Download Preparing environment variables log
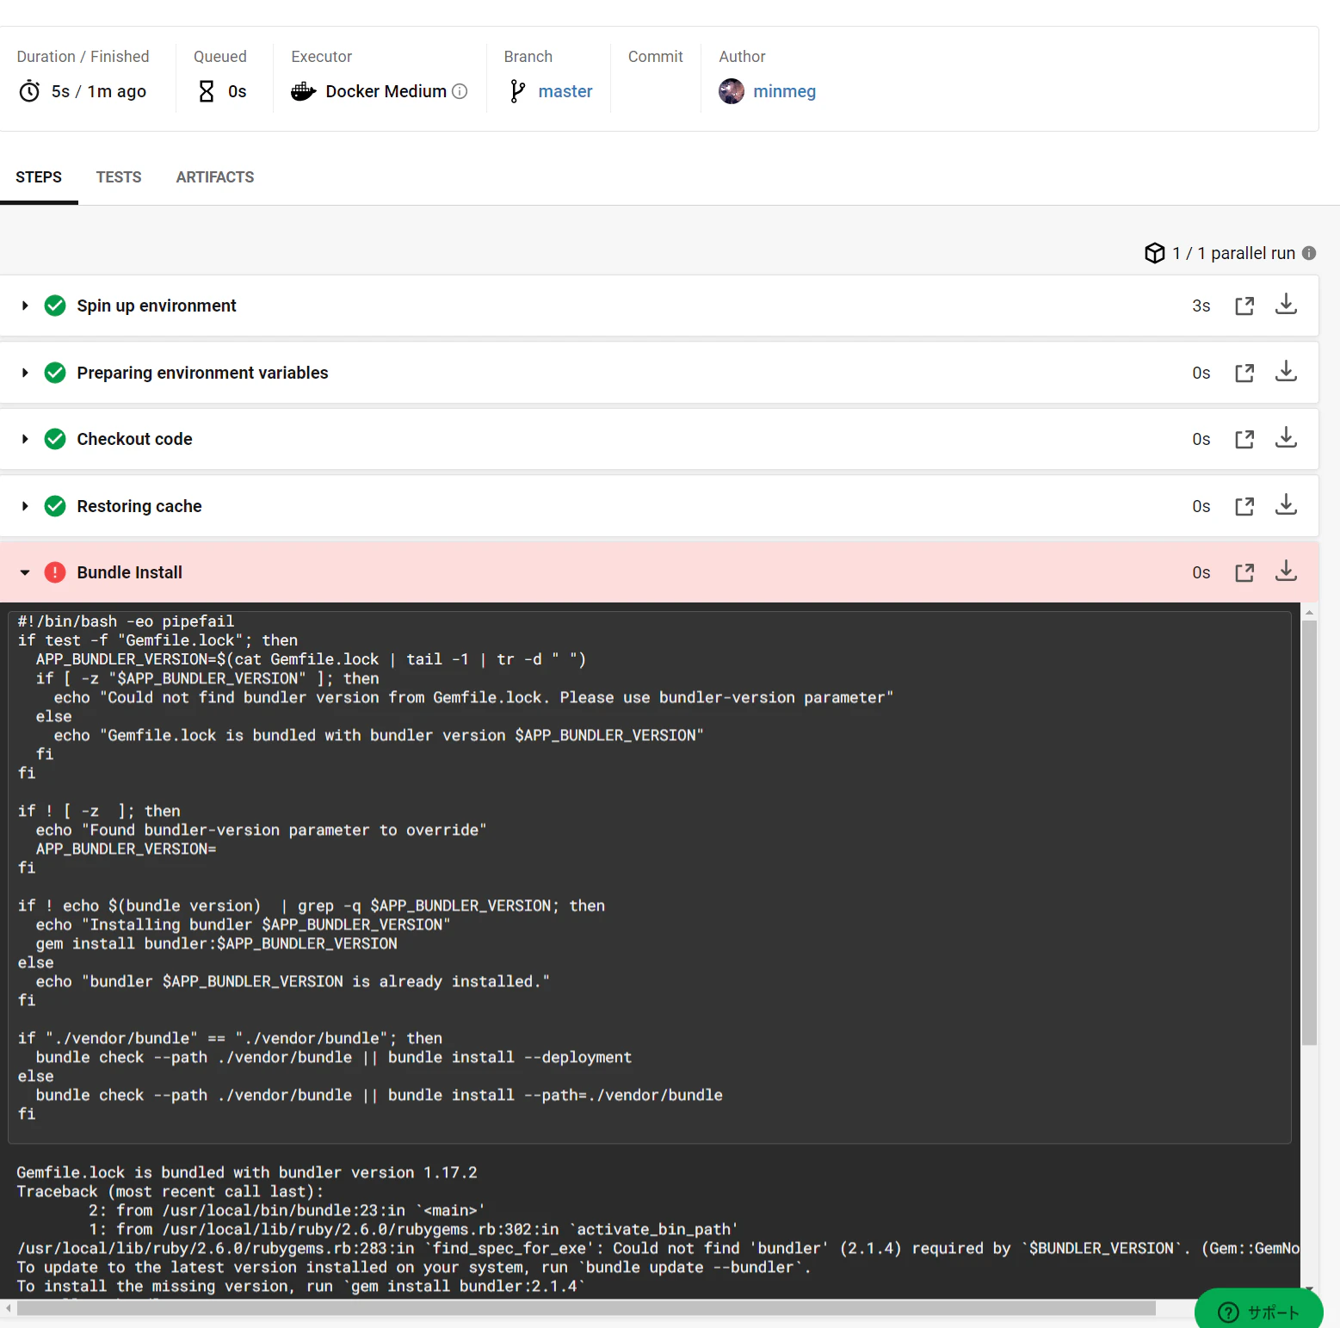This screenshot has width=1340, height=1328. point(1286,371)
